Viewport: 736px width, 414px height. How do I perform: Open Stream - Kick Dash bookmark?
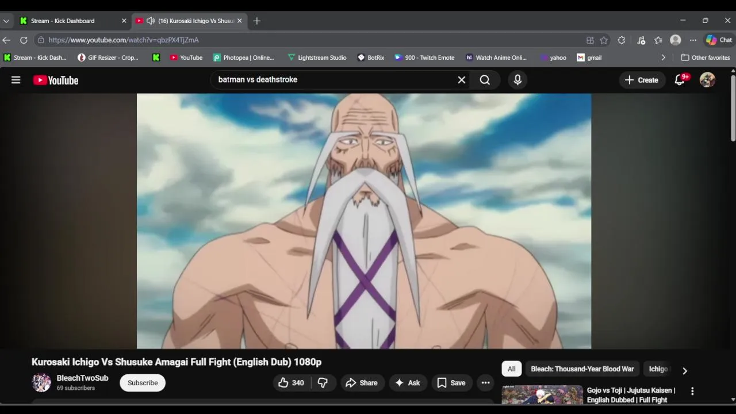click(35, 57)
